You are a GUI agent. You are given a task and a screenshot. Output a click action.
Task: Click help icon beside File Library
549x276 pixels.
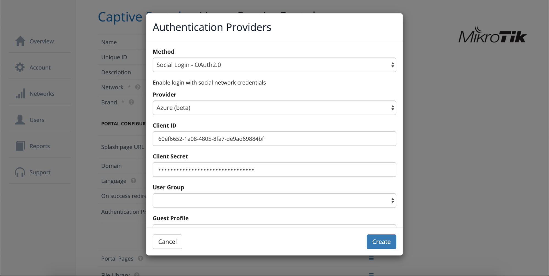click(x=136, y=274)
